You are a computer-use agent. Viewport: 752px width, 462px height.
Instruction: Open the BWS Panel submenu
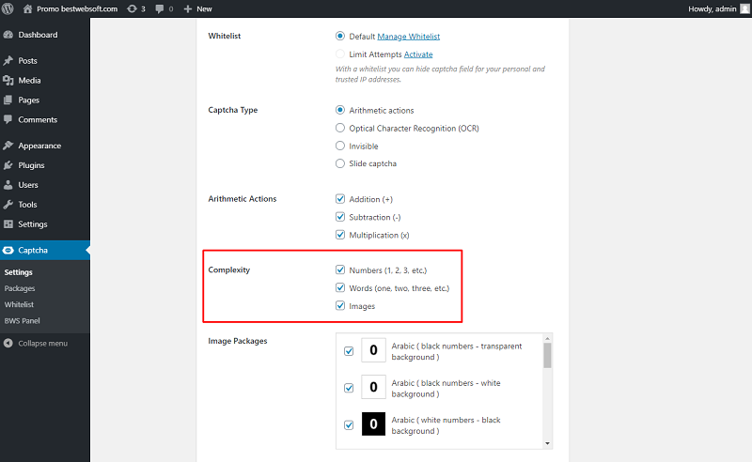pyautogui.click(x=22, y=320)
